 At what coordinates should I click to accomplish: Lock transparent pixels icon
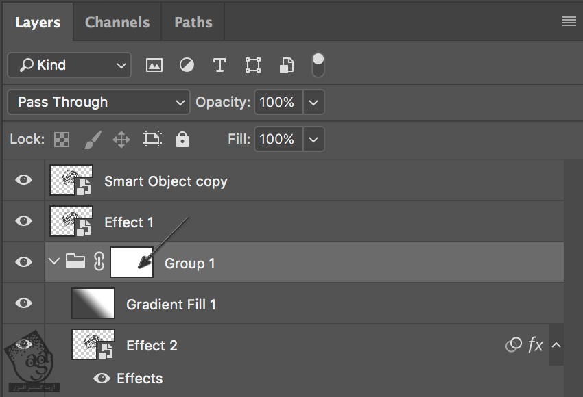(62, 140)
